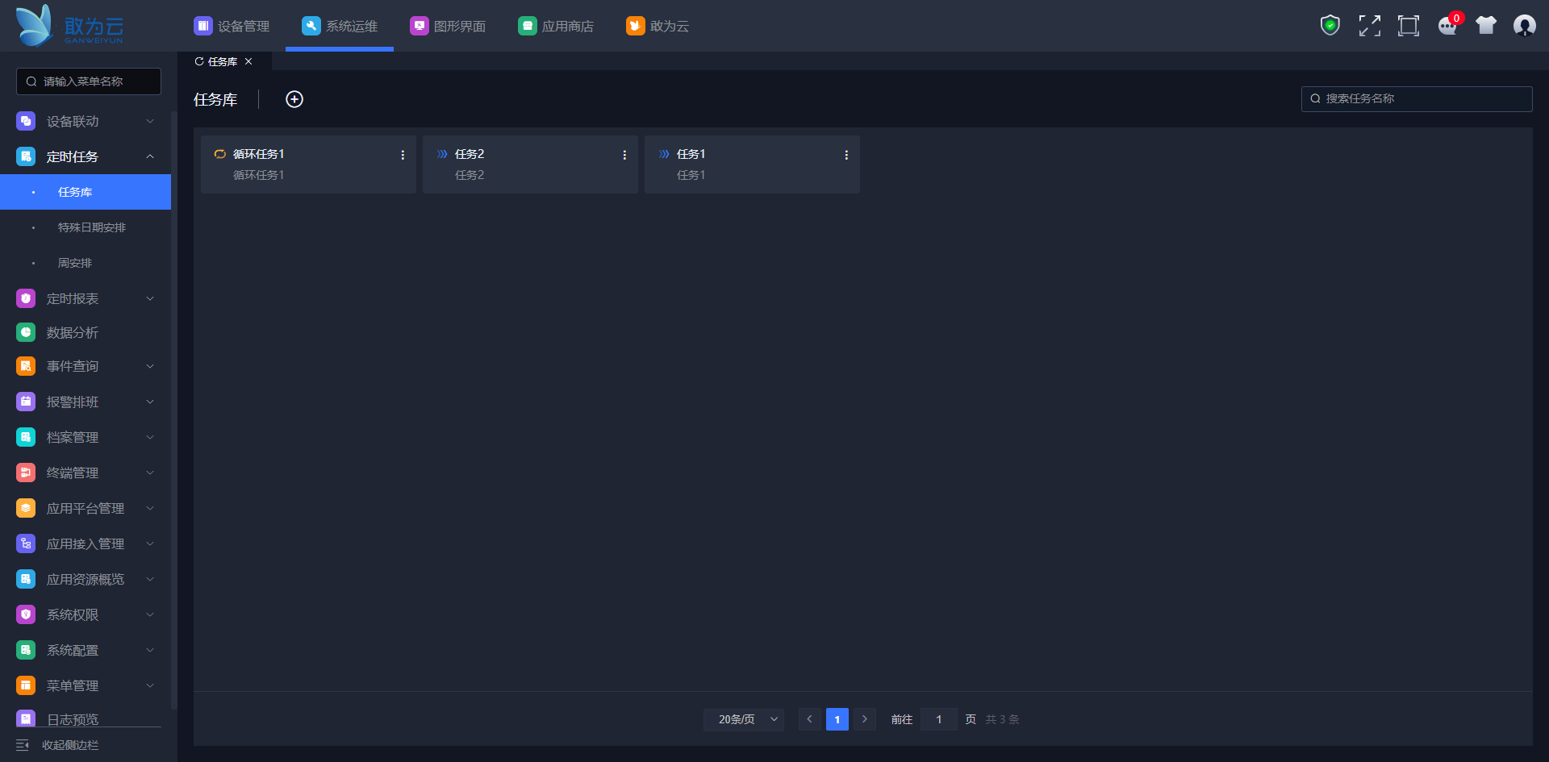
Task: Add a new task with the plus icon
Action: [294, 99]
